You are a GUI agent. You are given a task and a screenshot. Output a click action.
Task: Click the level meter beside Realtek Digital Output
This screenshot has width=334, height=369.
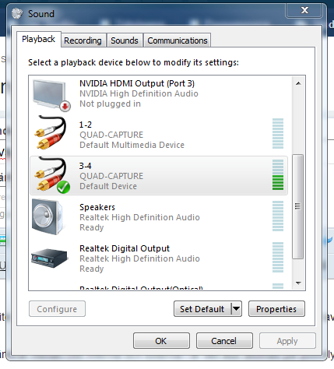pyautogui.click(x=278, y=257)
